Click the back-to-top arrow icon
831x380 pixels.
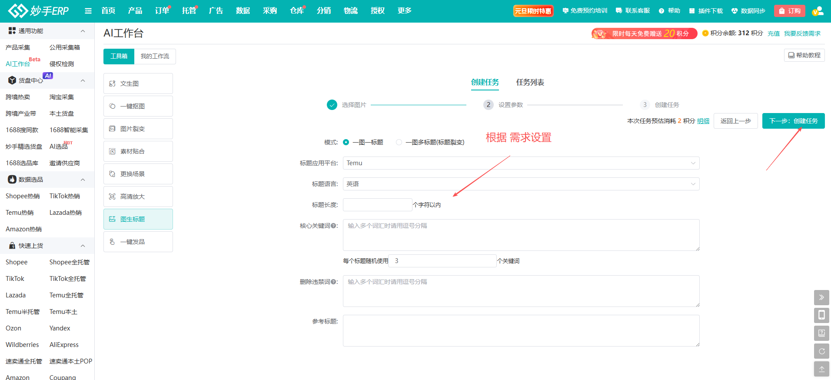tap(821, 369)
